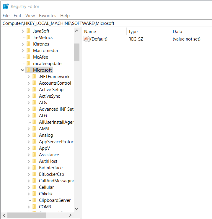The image size is (212, 219).
Task: Click the tree scroll left arrow
Action: pyautogui.click(x=4, y=215)
